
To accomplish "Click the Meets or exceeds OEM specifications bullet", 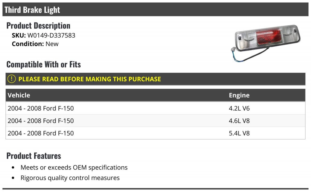I will click(74, 167).
